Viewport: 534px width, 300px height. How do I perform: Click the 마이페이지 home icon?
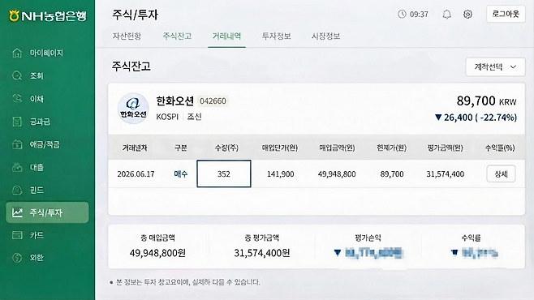tap(17, 53)
